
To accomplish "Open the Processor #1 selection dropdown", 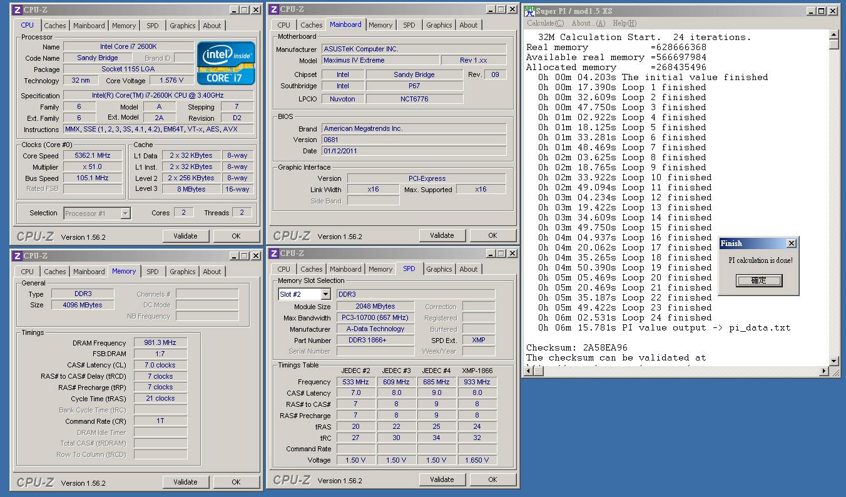I will point(125,213).
